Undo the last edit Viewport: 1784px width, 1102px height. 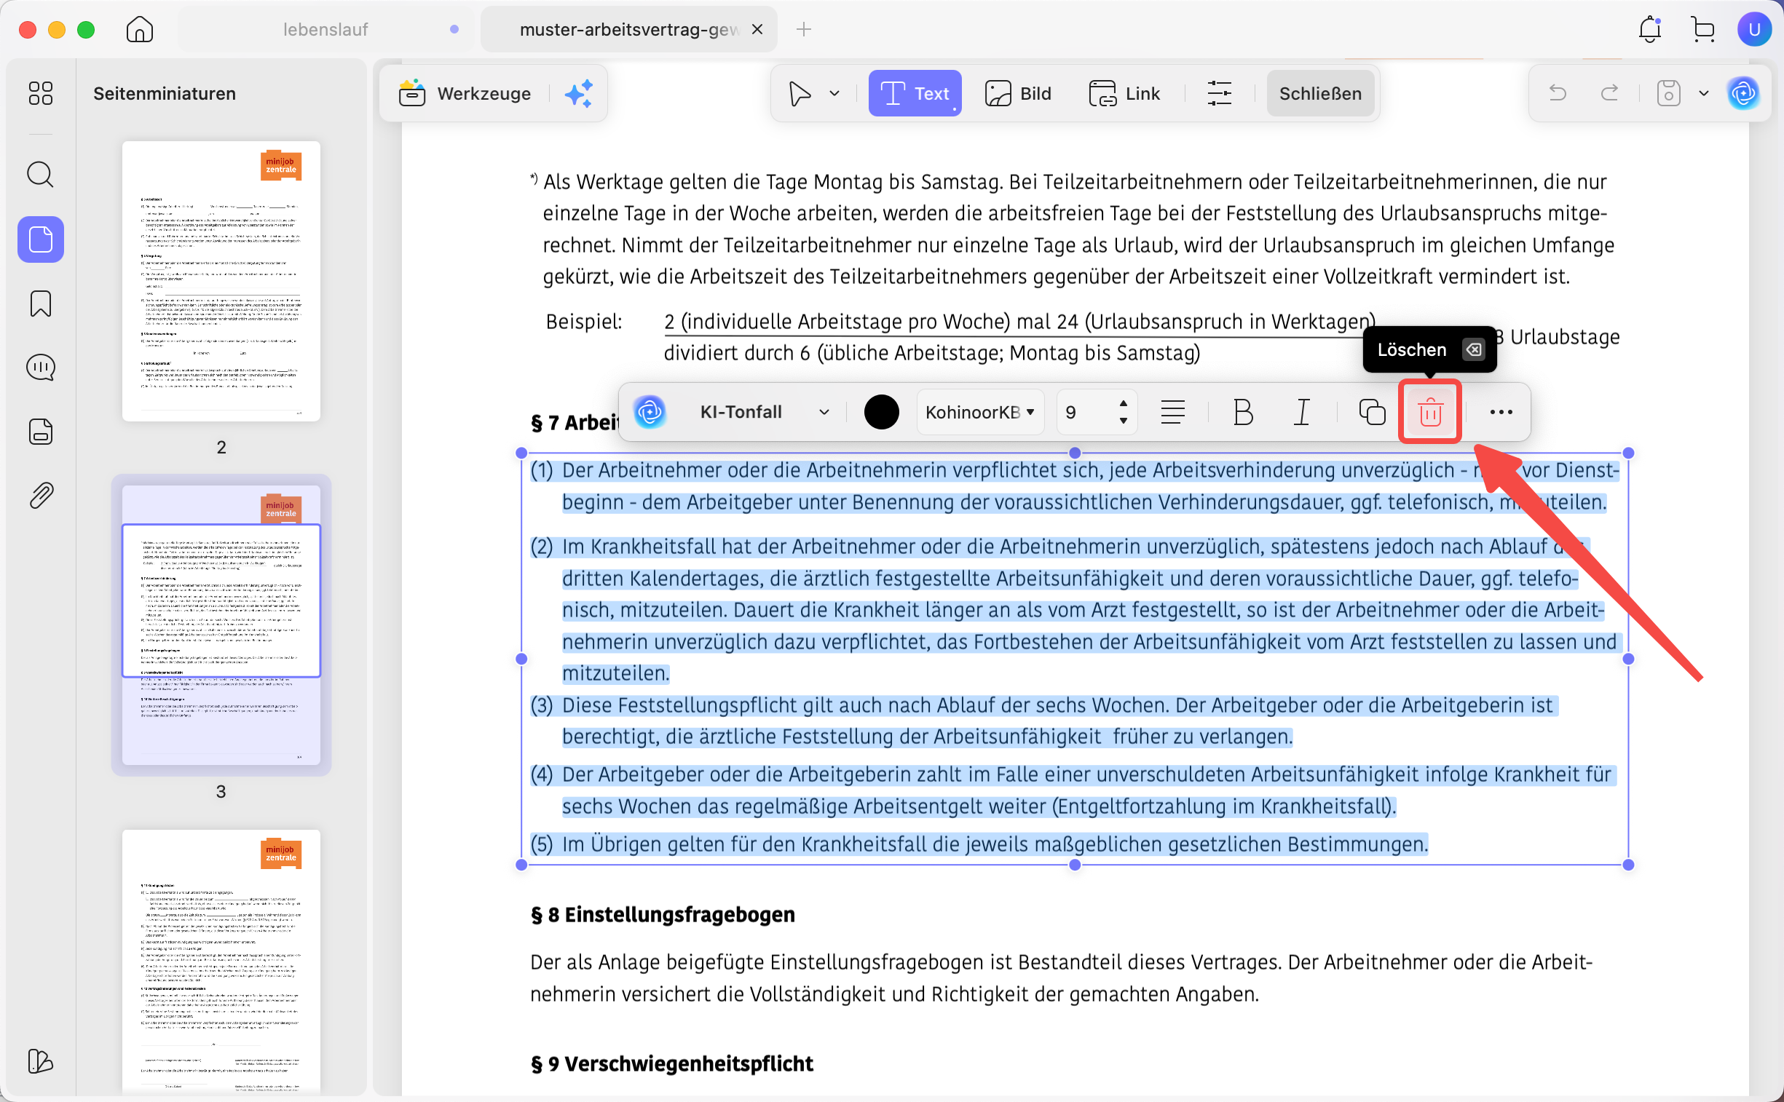[x=1558, y=93]
